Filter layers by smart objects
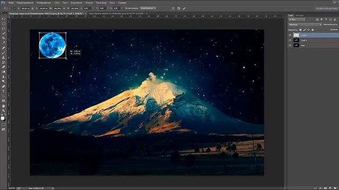 pos(335,20)
